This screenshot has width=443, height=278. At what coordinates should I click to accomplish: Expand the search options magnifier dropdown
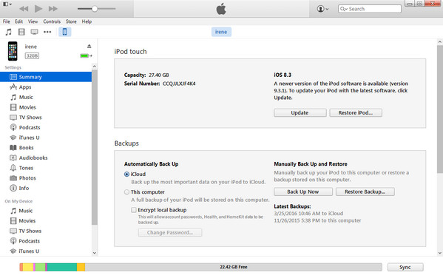344,9
